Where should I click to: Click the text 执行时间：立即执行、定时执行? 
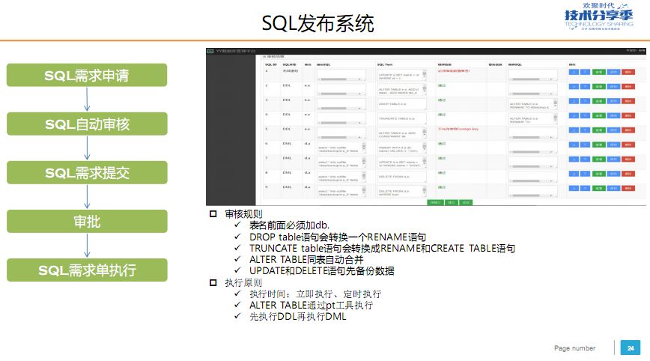(315, 294)
